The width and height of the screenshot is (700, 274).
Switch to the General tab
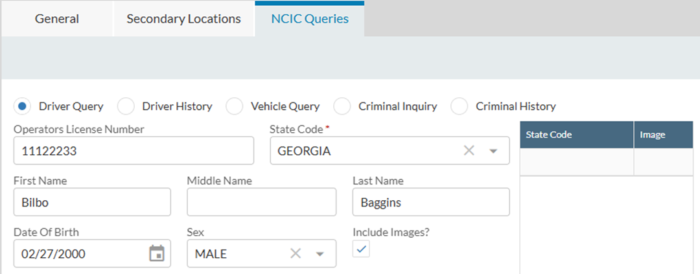click(57, 19)
